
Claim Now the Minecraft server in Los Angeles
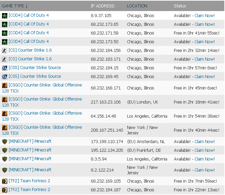[205, 159]
